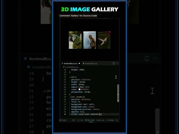Click 'inset: 0;' on line 31
Image resolution: width=179 pixels, height=134 pixels.
(76, 102)
